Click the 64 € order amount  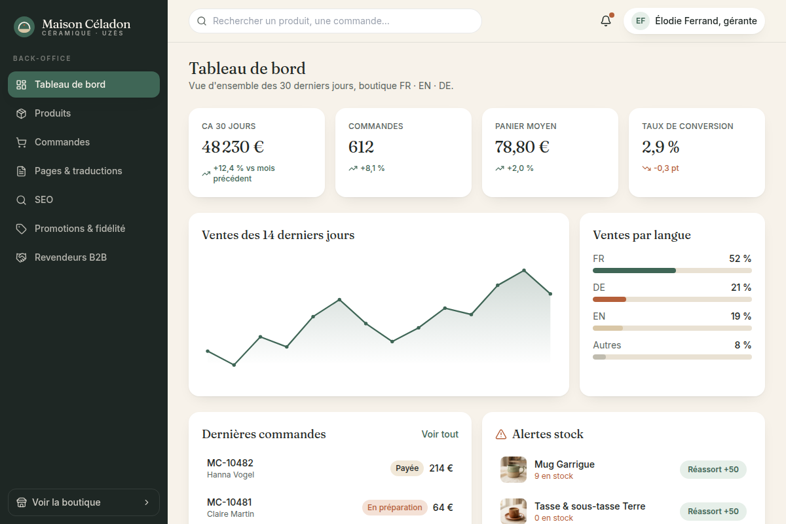coord(443,508)
